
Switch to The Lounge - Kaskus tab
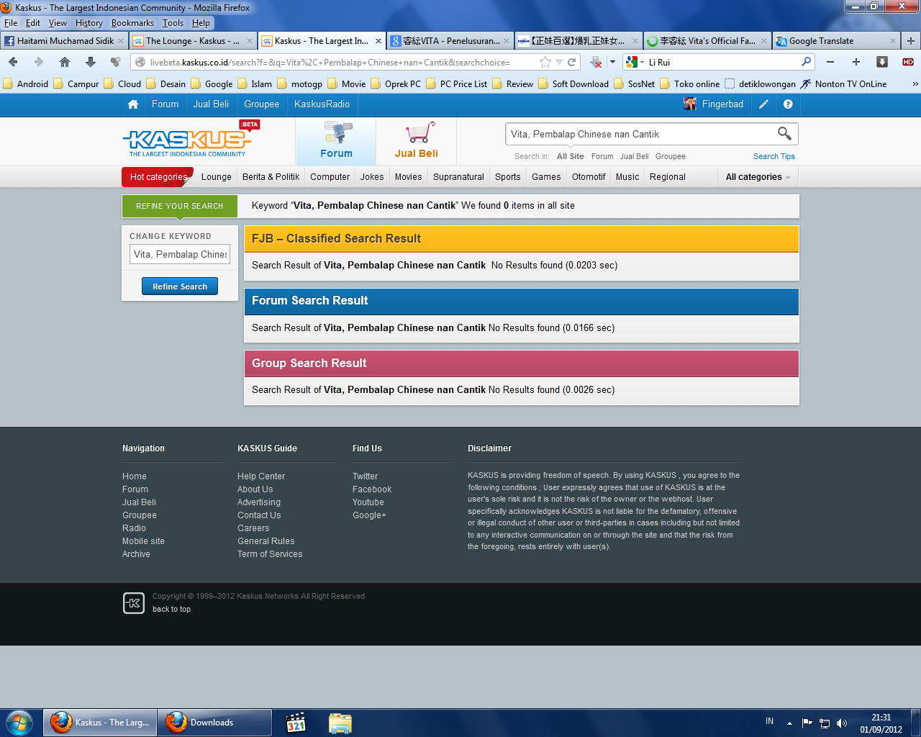[x=193, y=41]
